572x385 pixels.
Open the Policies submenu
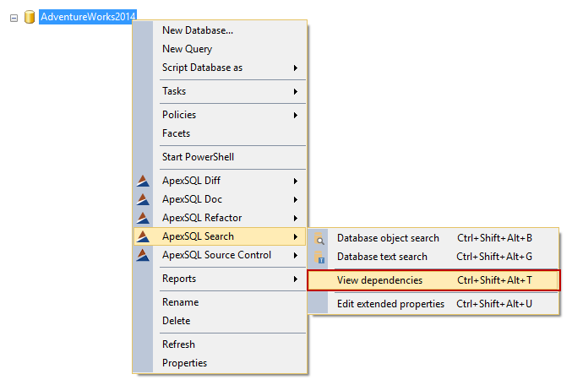point(220,115)
